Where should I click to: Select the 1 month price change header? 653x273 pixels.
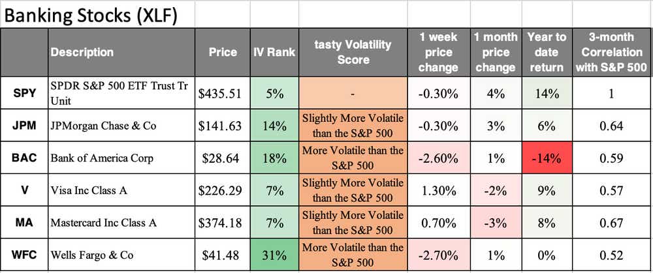tap(496, 52)
